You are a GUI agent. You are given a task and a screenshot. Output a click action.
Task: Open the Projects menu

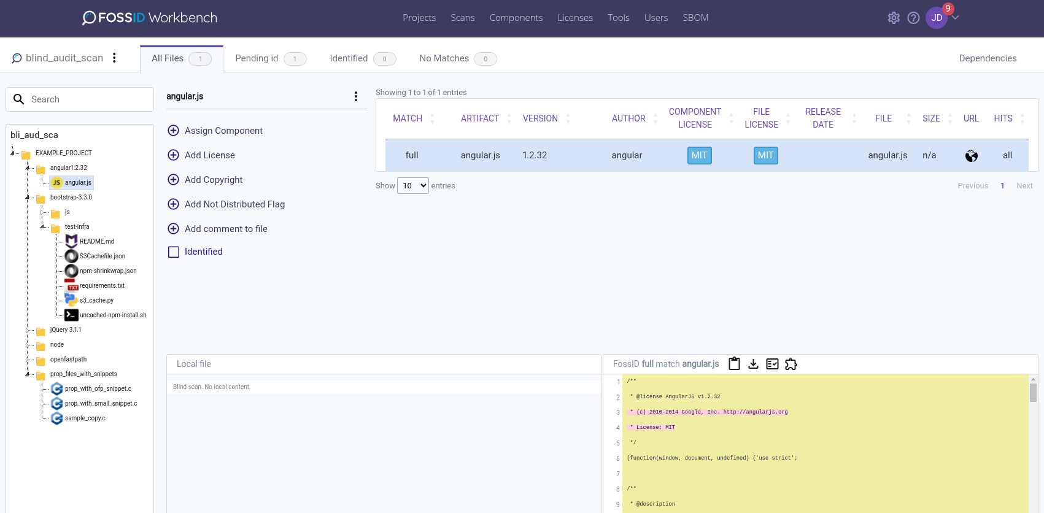(419, 18)
